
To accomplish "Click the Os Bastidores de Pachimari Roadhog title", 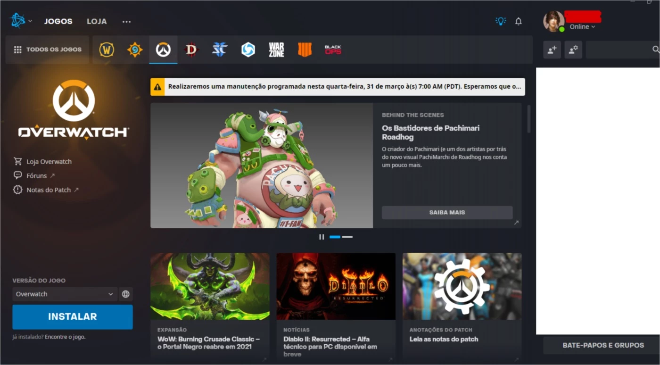I will tap(431, 133).
